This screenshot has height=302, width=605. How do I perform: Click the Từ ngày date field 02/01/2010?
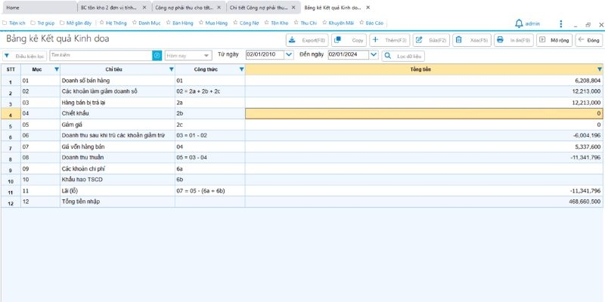(265, 54)
